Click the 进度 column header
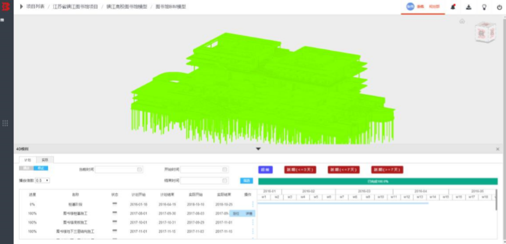Viewport: 506px width, 244px height. pos(32,194)
